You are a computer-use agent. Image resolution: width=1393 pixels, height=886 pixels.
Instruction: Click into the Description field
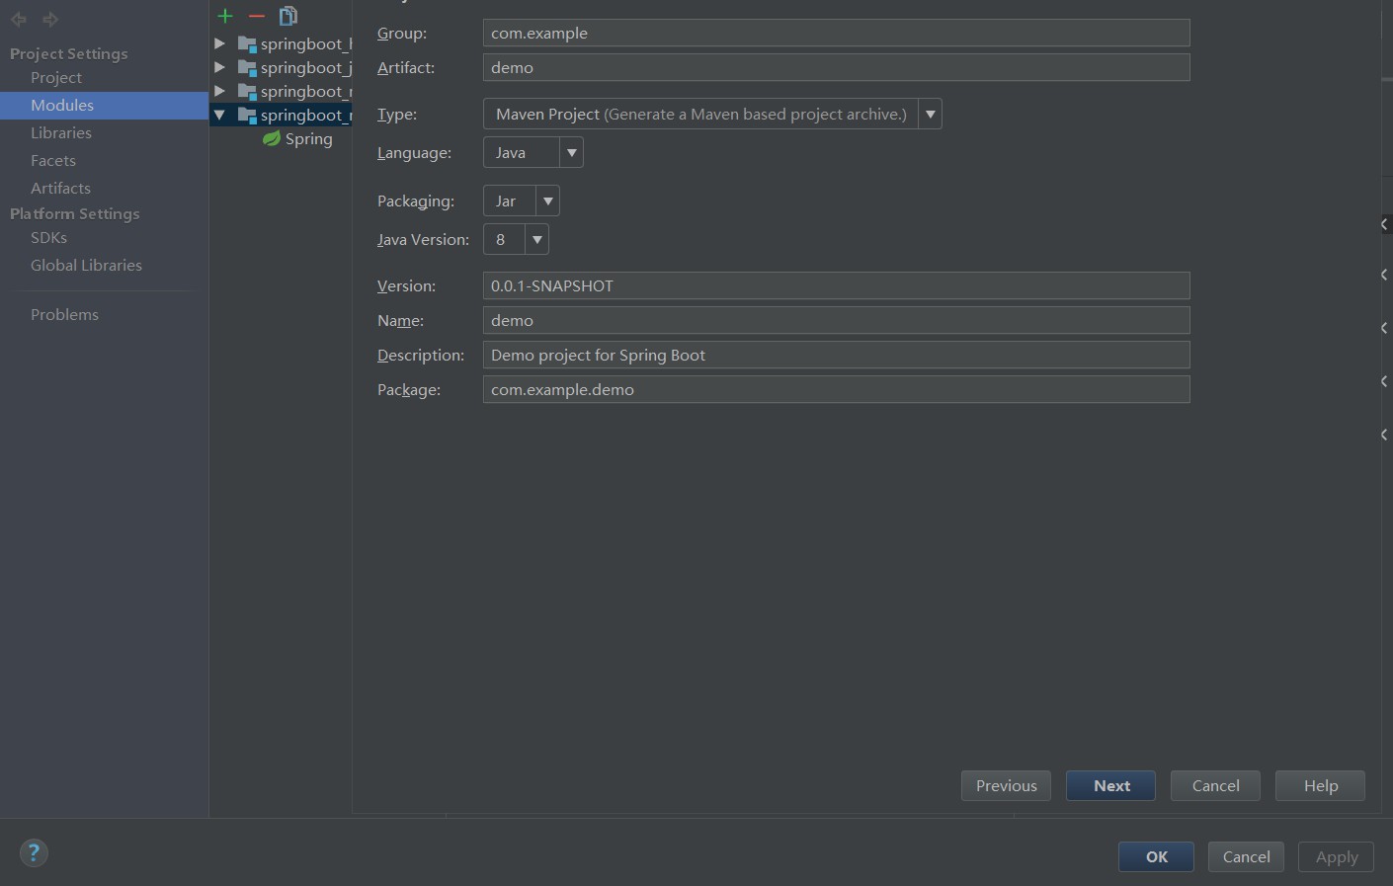click(x=836, y=355)
